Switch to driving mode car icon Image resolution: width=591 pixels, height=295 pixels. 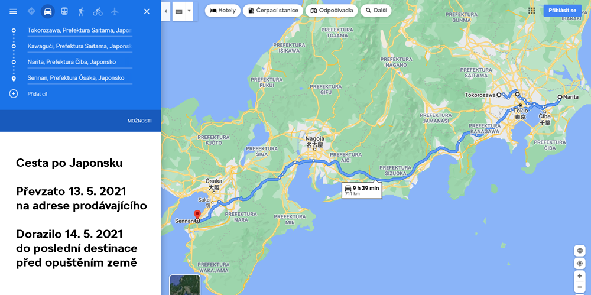pos(48,11)
